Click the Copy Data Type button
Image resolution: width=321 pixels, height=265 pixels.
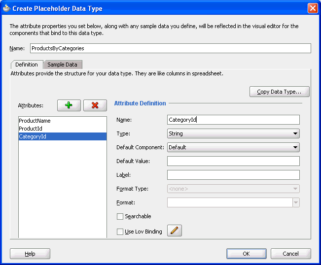(x=280, y=92)
